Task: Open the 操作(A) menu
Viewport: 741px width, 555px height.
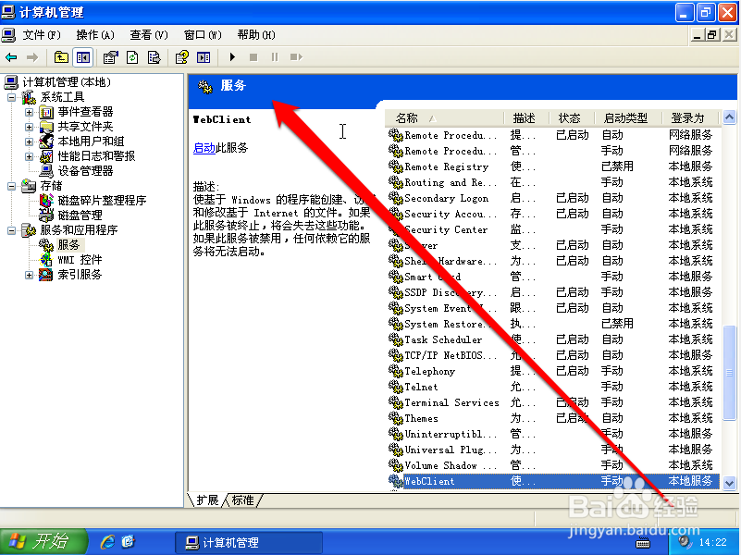Action: point(95,35)
